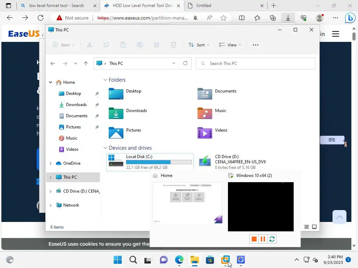Open taskbar Search magnifier
Viewport: 358px width, 268px height.
pos(133,260)
